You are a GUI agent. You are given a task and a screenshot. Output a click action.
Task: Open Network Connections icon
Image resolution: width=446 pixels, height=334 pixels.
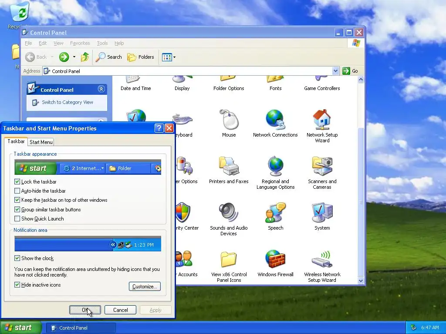point(275,120)
